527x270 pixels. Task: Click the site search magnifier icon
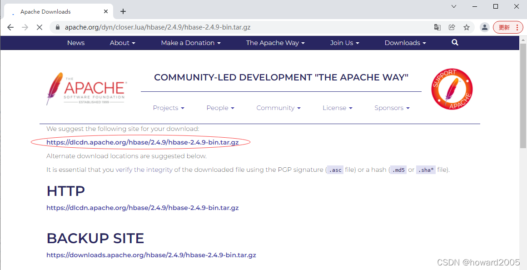coord(455,42)
